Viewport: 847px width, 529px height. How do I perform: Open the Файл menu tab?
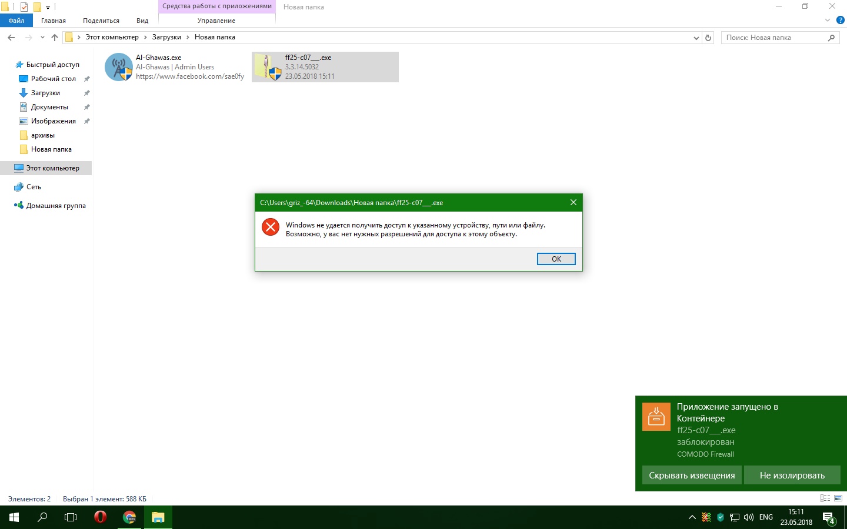[x=16, y=21]
